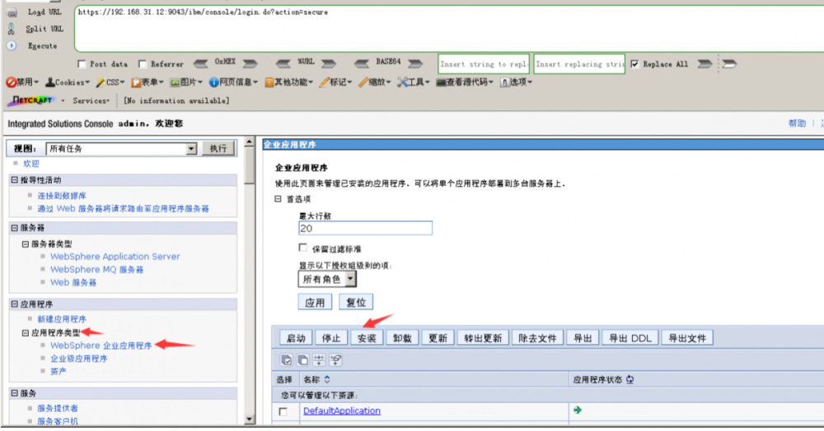Click the right arrow after BASE64

[415, 63]
